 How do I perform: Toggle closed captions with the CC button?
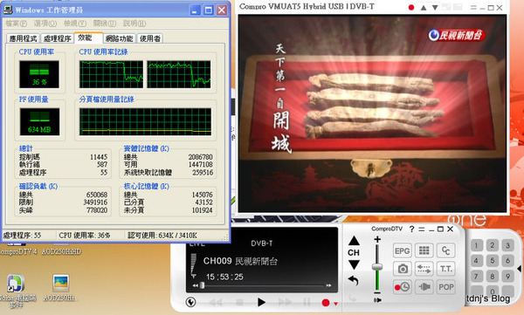pyautogui.click(x=445, y=250)
